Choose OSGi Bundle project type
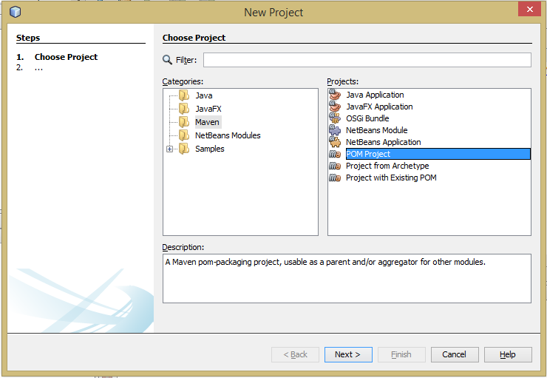Screen dimensions: 547x378 [367, 118]
